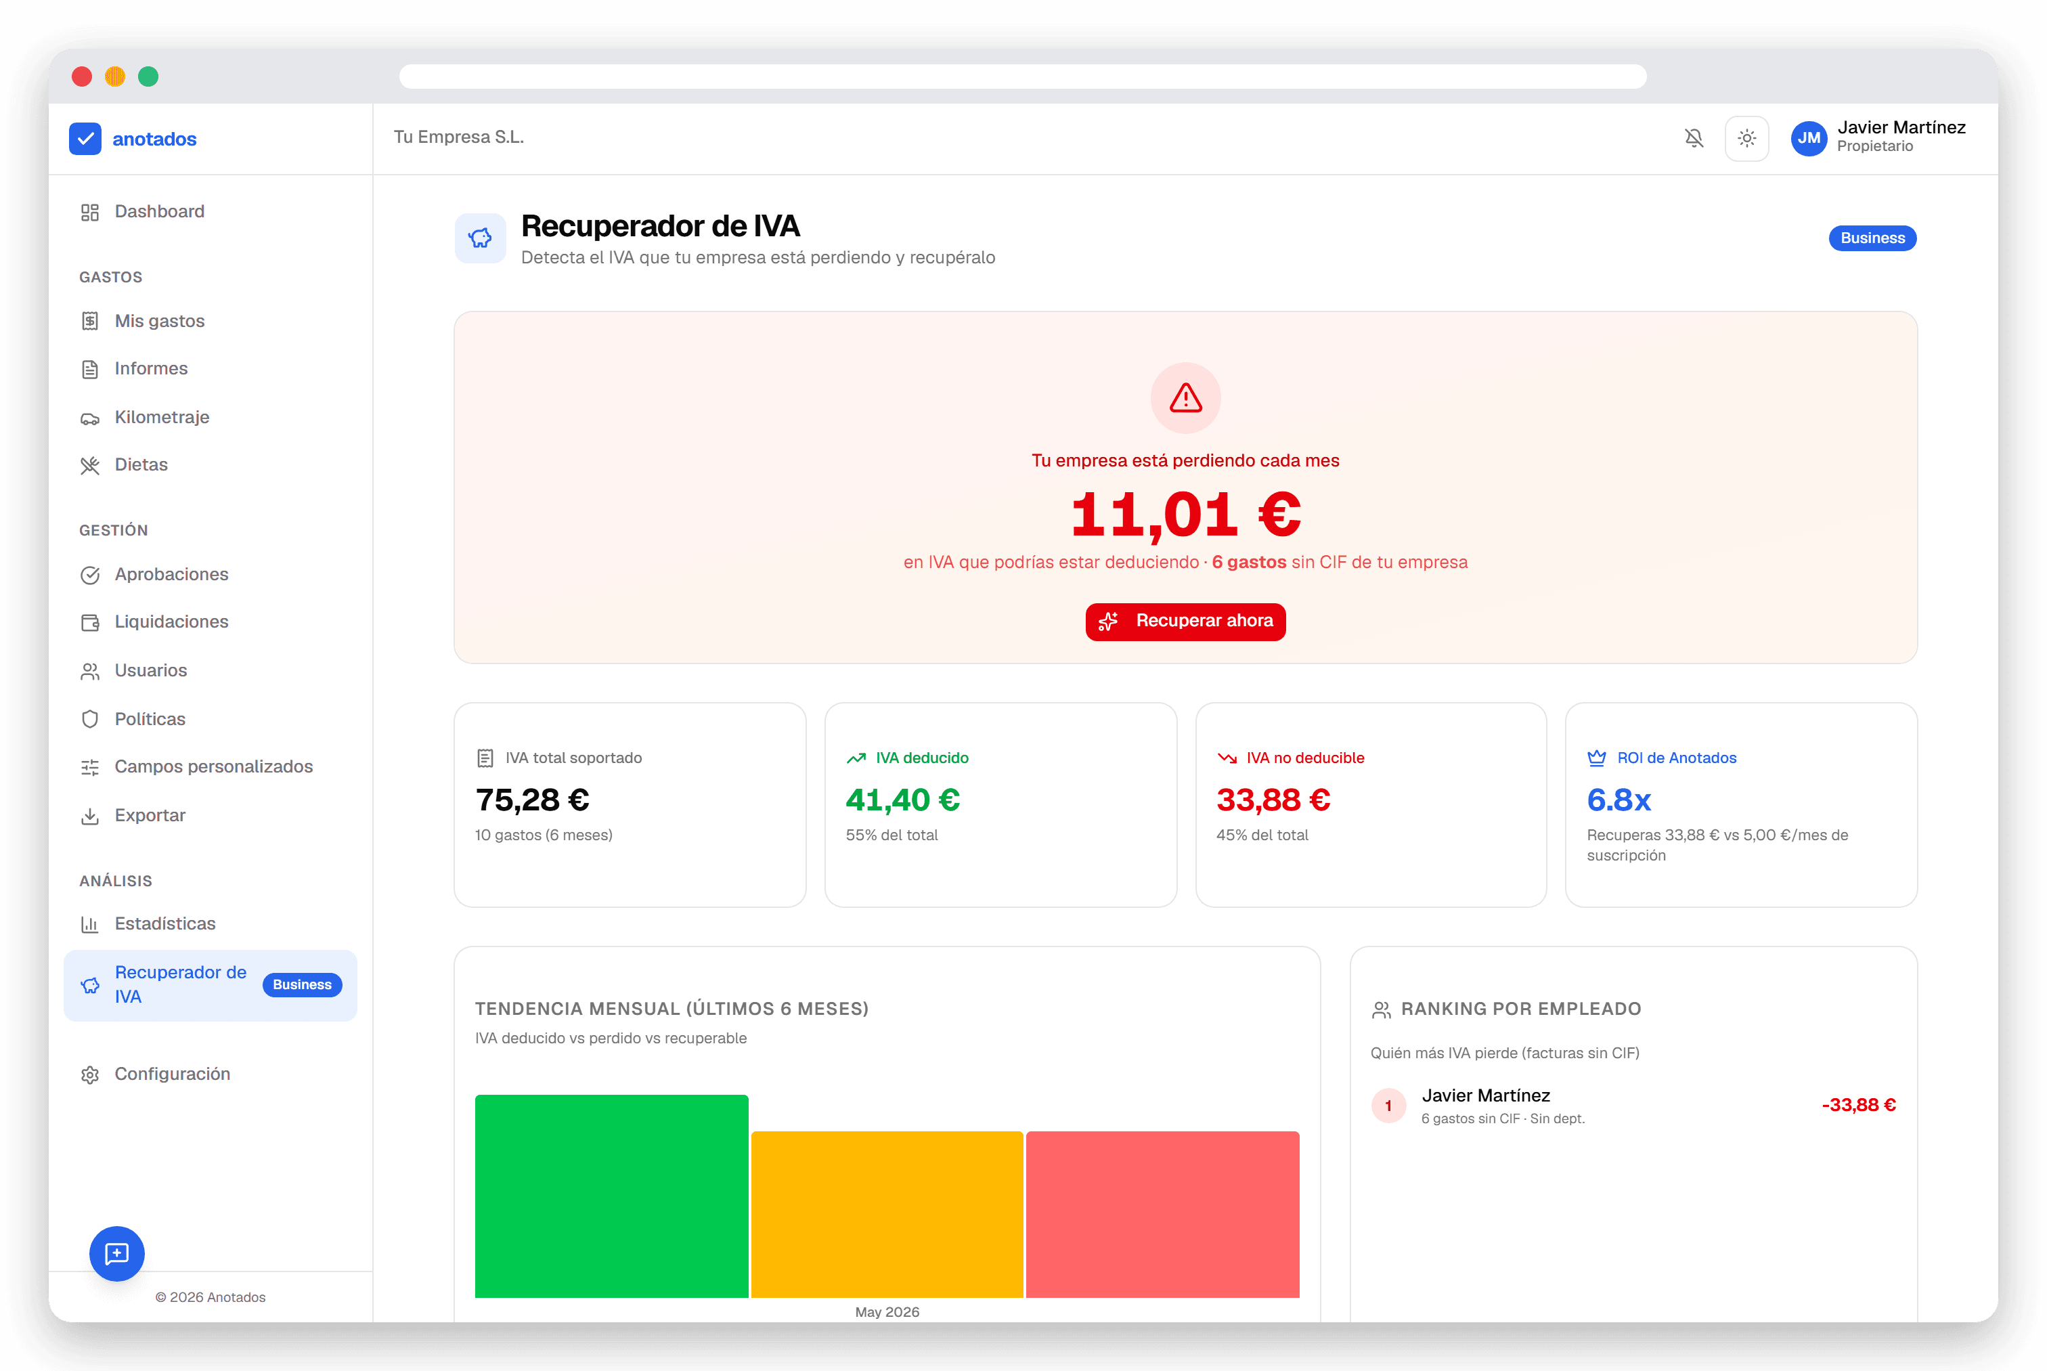Click the "33,88 €" value on IVA no deducible card

[x=1273, y=800]
